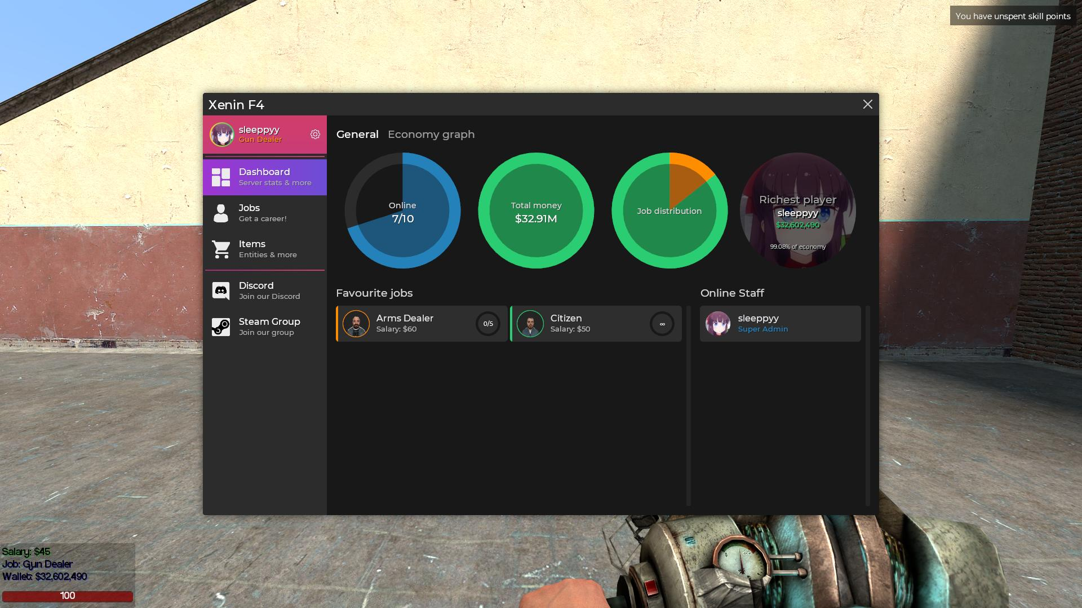Viewport: 1082px width, 608px height.
Task: Click the Items entities icon
Action: (x=221, y=249)
